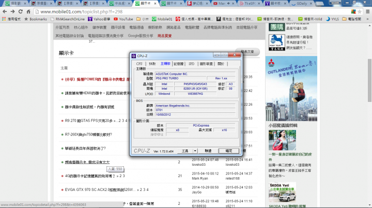Open the R7-260X與gtx750 topic
372x208 pixels.
click(x=88, y=134)
